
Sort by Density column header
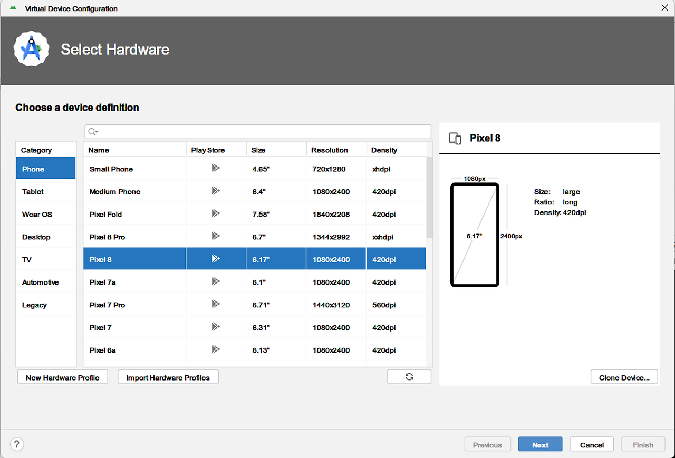[396, 150]
